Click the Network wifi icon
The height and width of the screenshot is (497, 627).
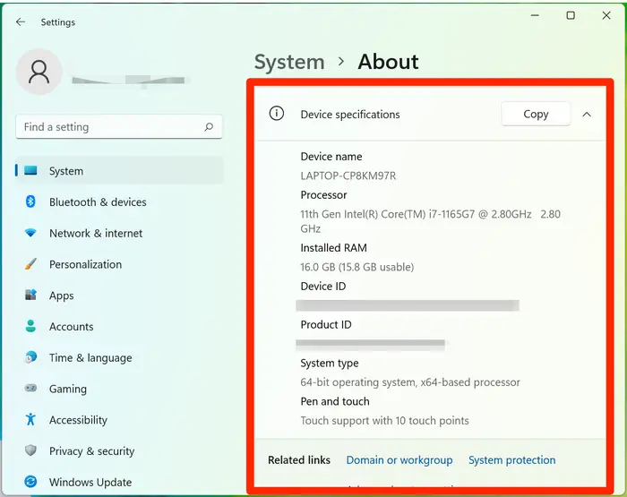point(30,233)
